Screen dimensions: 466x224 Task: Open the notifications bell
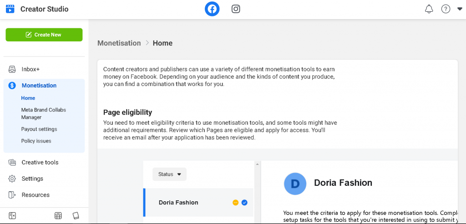point(429,9)
